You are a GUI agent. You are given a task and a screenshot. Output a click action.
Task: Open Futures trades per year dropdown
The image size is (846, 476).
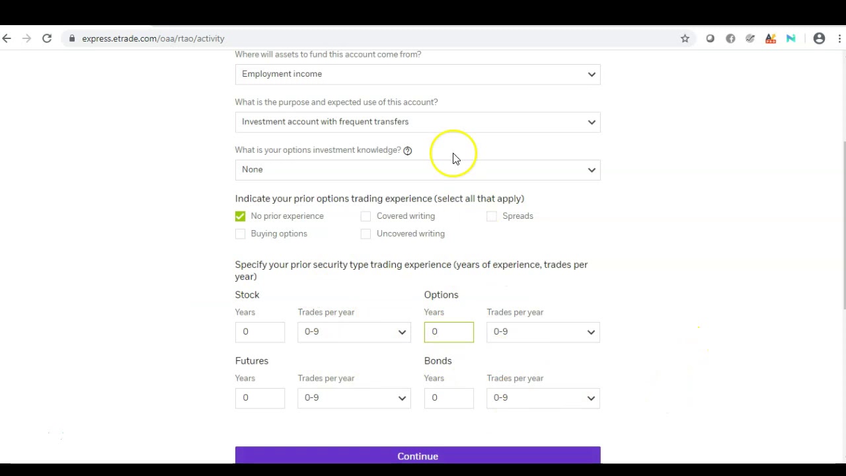(x=354, y=398)
